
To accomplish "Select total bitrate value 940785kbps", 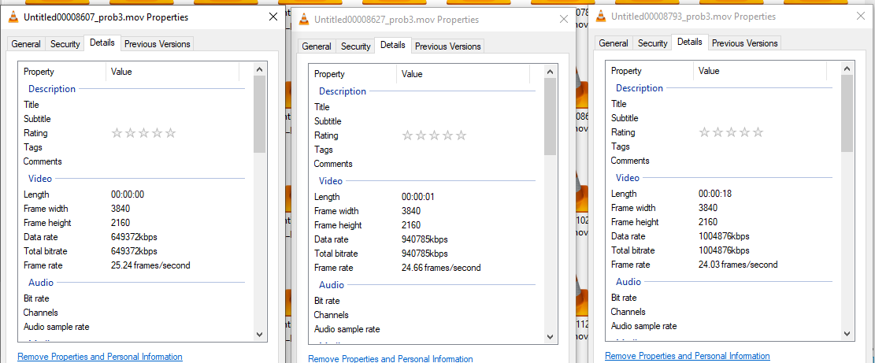I will point(425,254).
